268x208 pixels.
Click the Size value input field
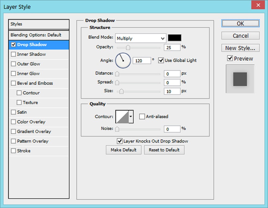pyautogui.click(x=172, y=91)
